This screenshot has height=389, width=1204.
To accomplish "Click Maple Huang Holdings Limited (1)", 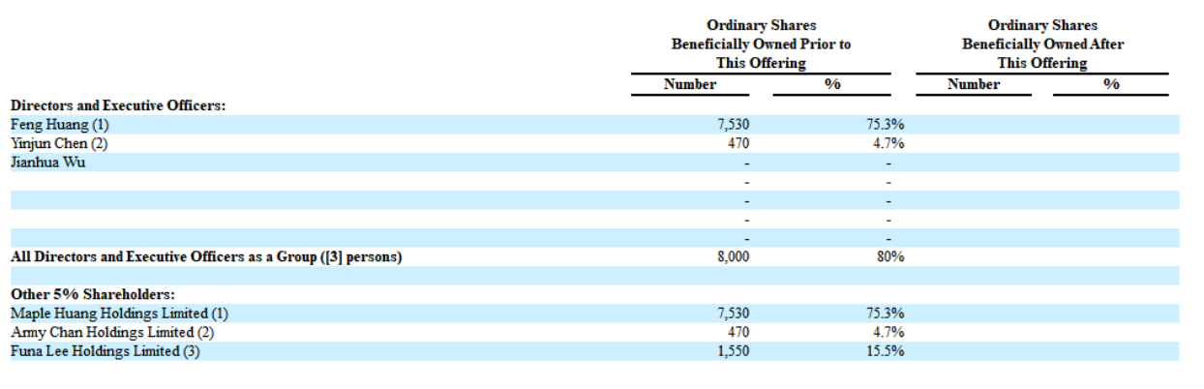I will coord(120,314).
